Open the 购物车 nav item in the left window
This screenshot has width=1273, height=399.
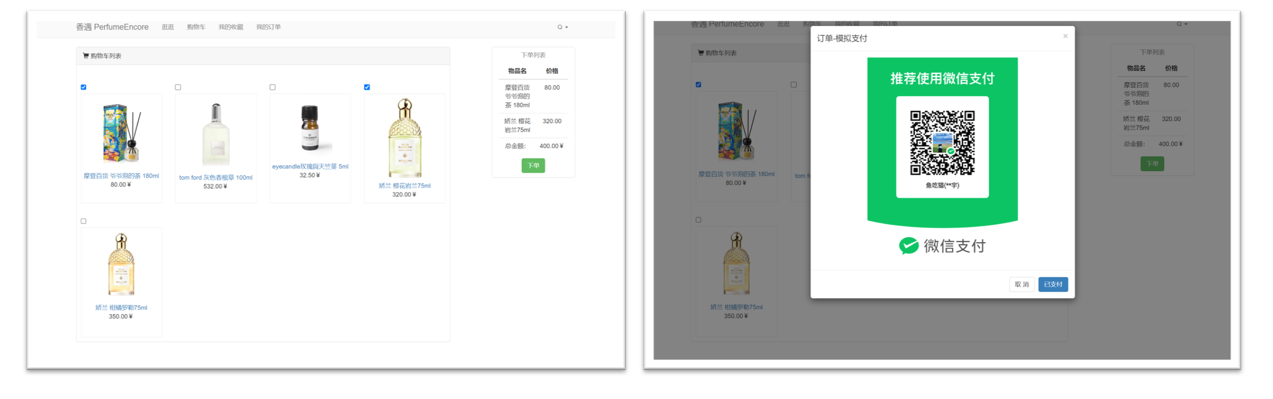coord(196,27)
